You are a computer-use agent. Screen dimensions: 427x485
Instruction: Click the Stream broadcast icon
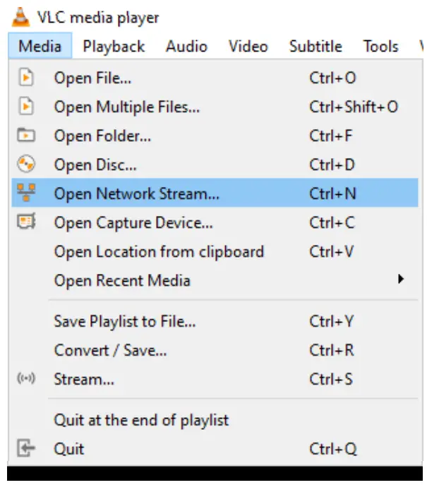25,379
